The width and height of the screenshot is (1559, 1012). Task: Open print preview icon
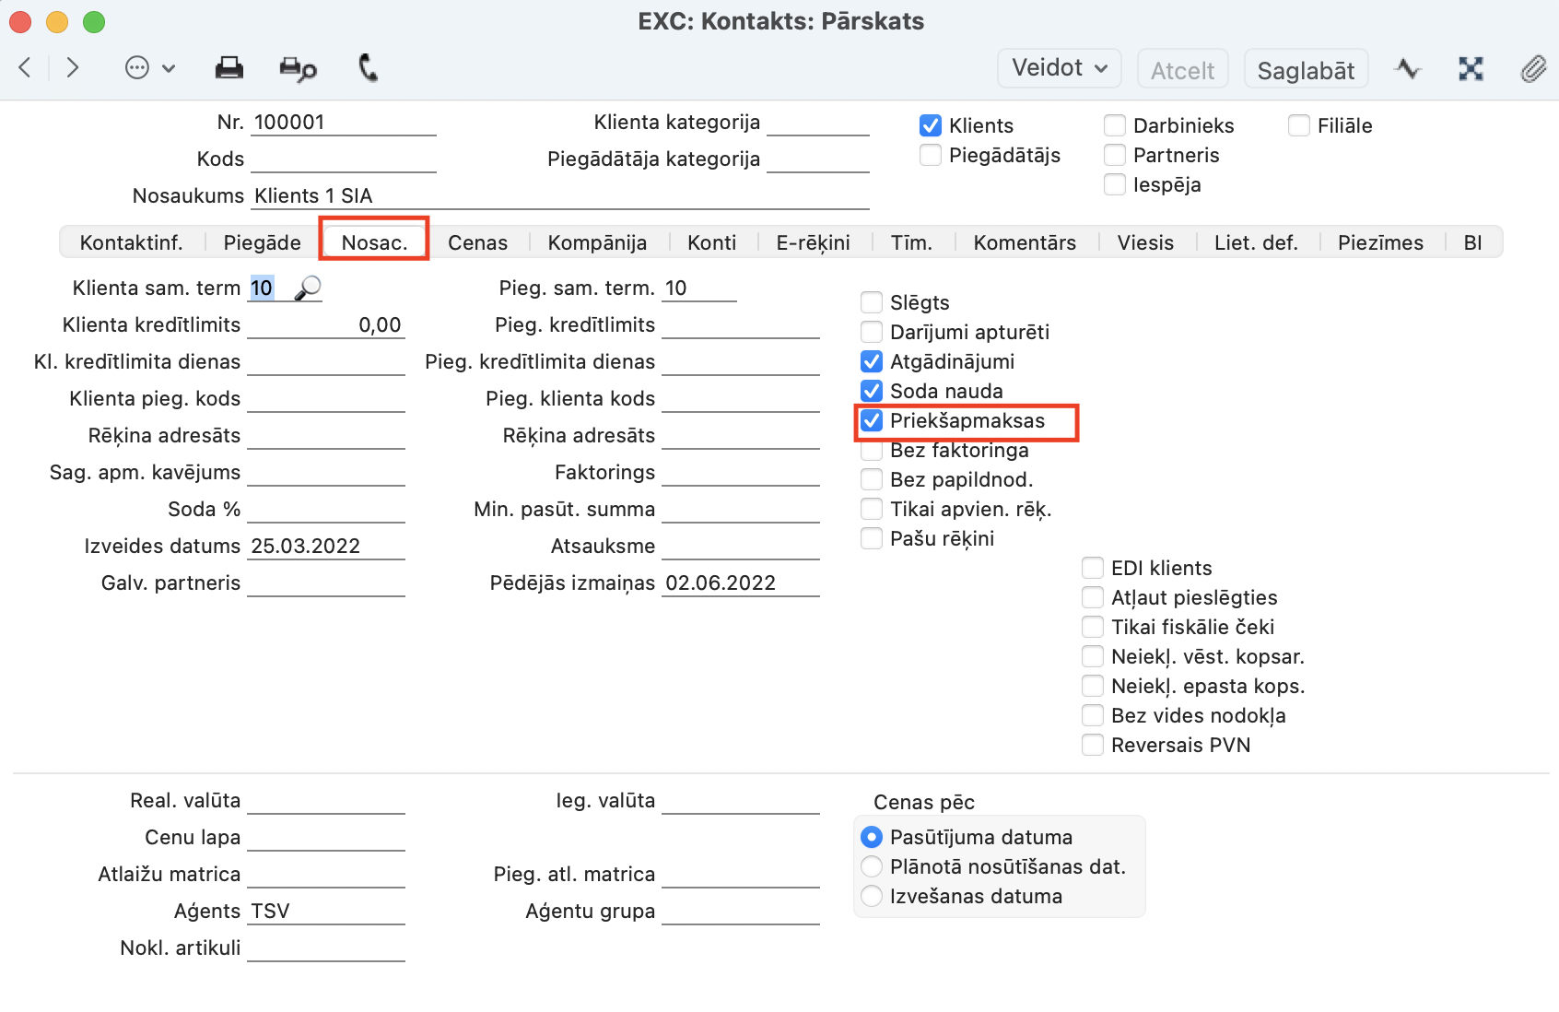[x=297, y=69]
